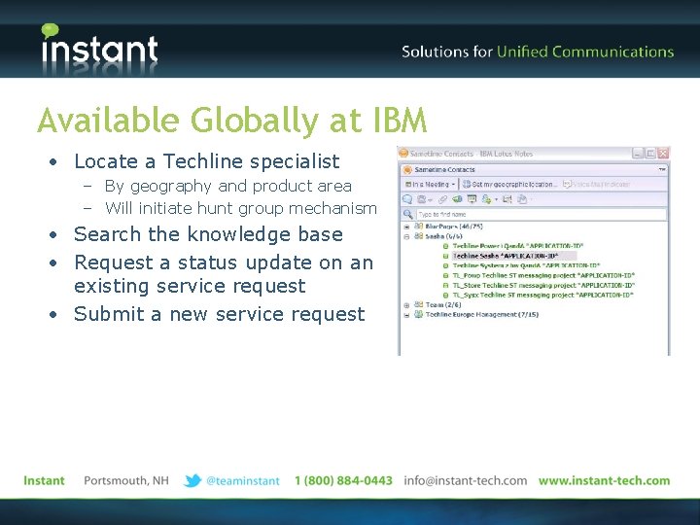Expand the Techline Europe Management (7/15) group
This screenshot has width=700, height=525.
coord(406,315)
